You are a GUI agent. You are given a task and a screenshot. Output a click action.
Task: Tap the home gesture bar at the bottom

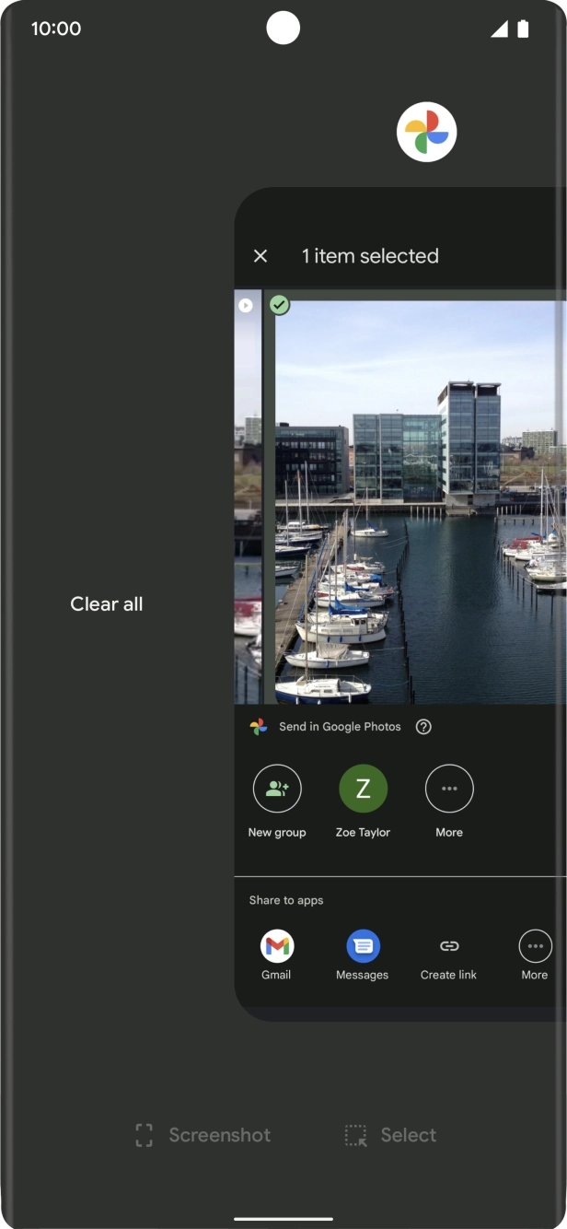[x=283, y=1219]
